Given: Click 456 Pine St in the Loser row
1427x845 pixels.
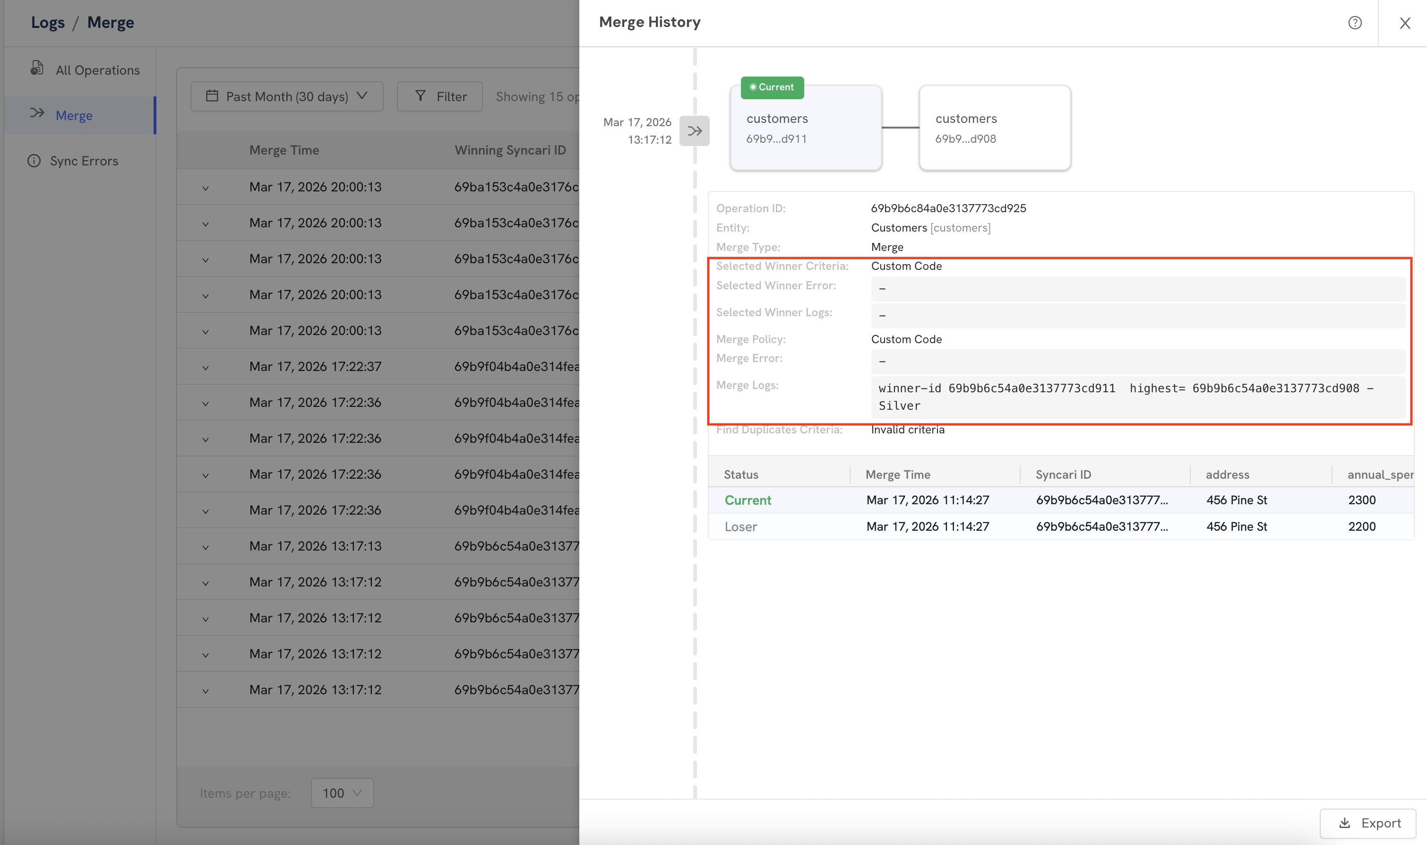Looking at the screenshot, I should [1236, 526].
